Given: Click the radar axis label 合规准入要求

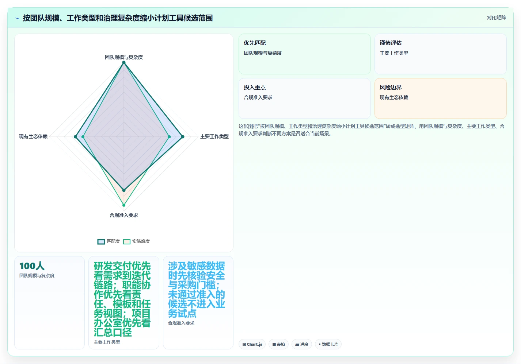Looking at the screenshot, I should 124,215.
